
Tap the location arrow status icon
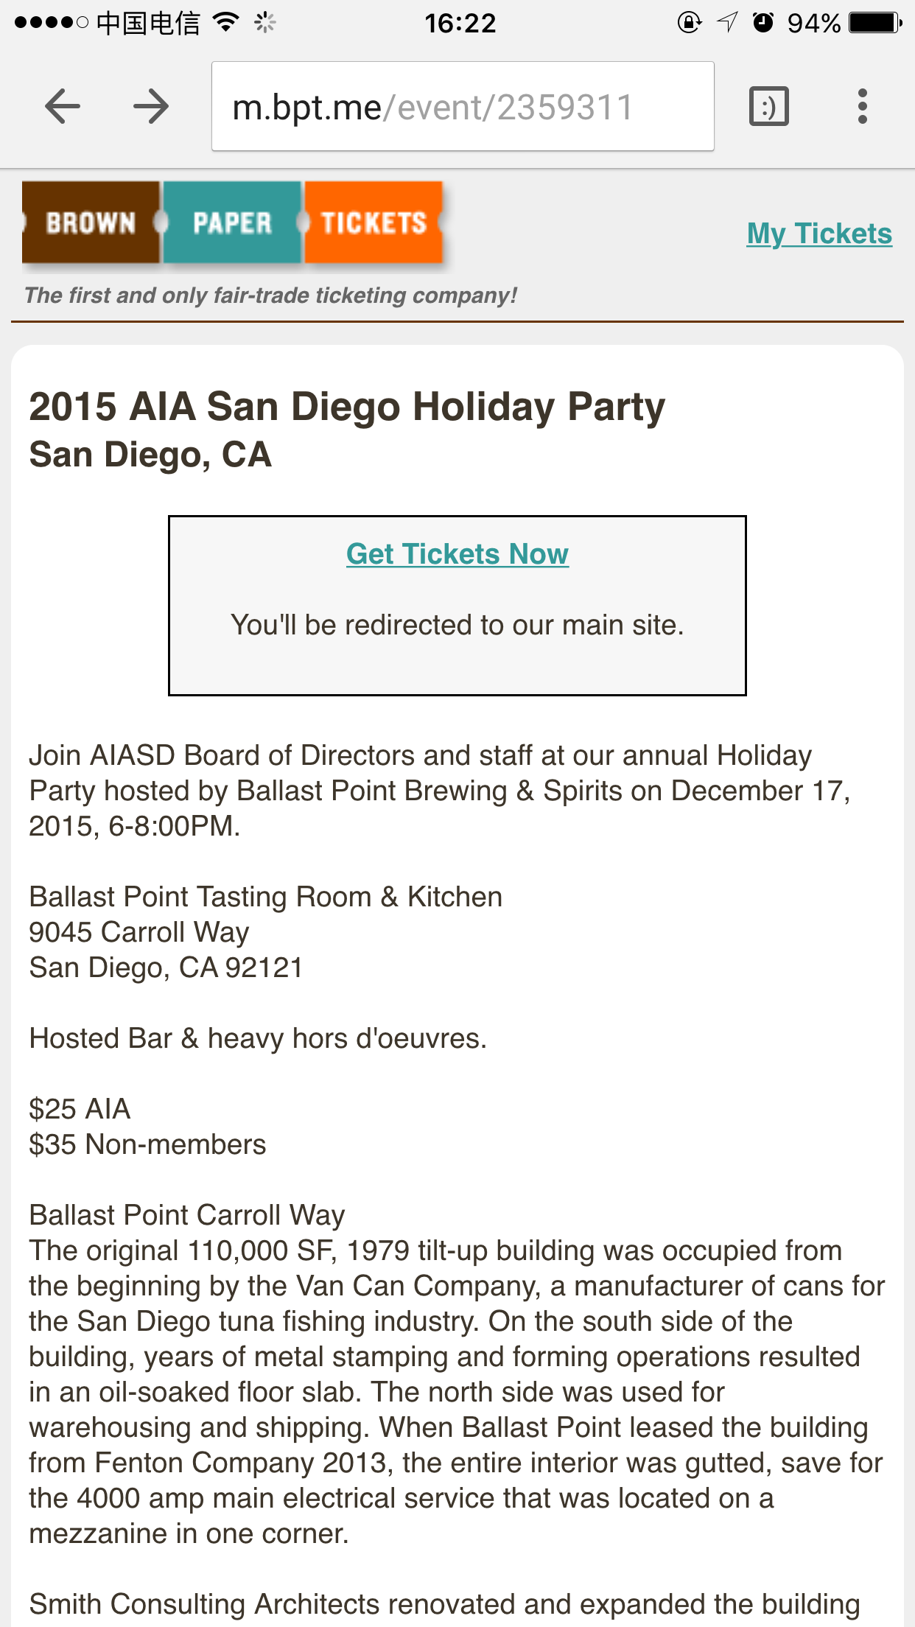[x=727, y=23]
